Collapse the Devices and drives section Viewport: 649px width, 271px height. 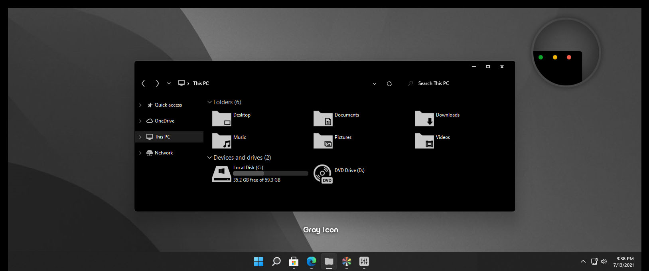click(209, 158)
